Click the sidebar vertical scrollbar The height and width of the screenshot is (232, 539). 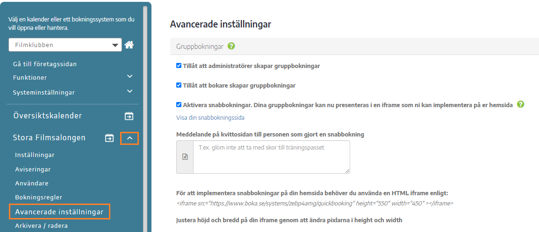pyautogui.click(x=145, y=118)
